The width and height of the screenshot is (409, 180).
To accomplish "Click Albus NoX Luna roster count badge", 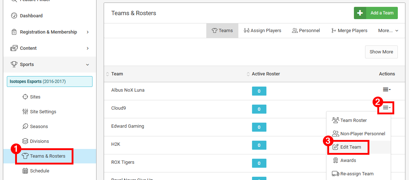I will click(259, 91).
